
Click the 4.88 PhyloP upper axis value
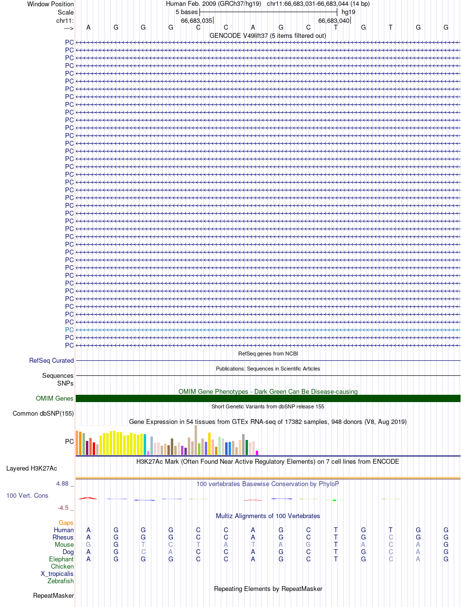coord(65,484)
